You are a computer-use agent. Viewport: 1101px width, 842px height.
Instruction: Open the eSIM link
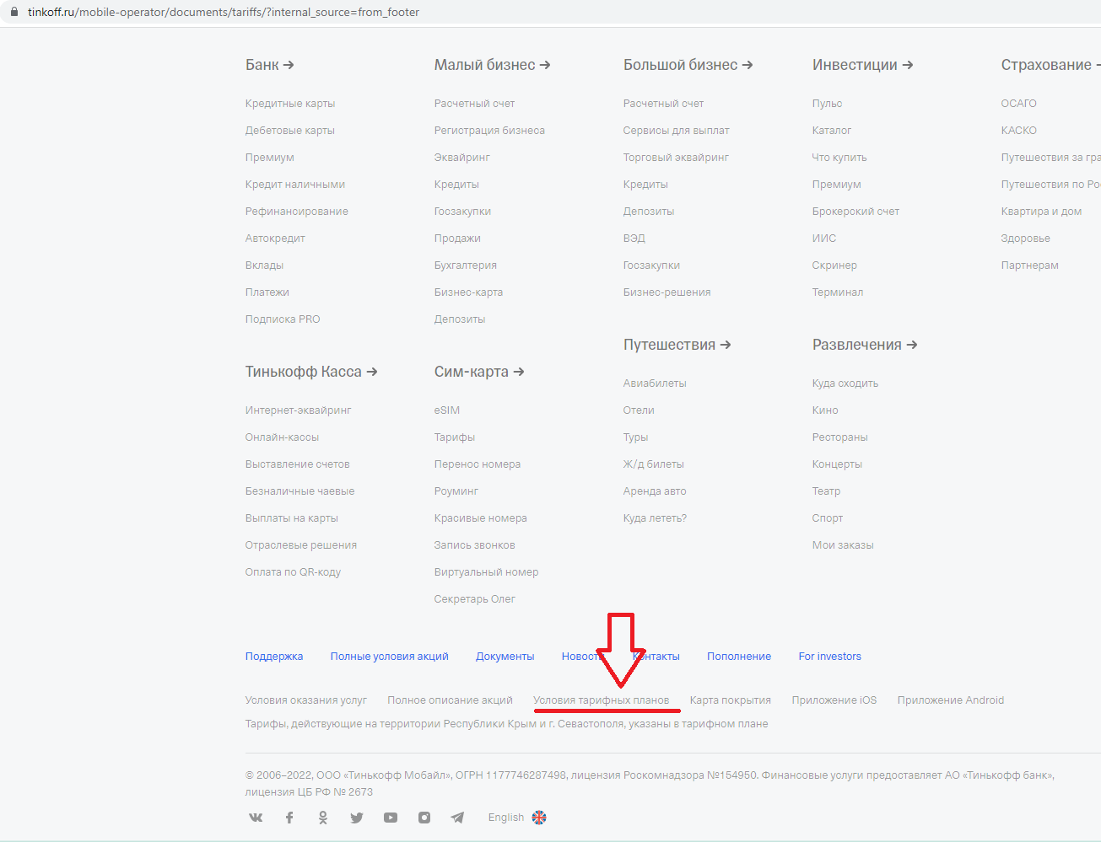click(x=447, y=410)
